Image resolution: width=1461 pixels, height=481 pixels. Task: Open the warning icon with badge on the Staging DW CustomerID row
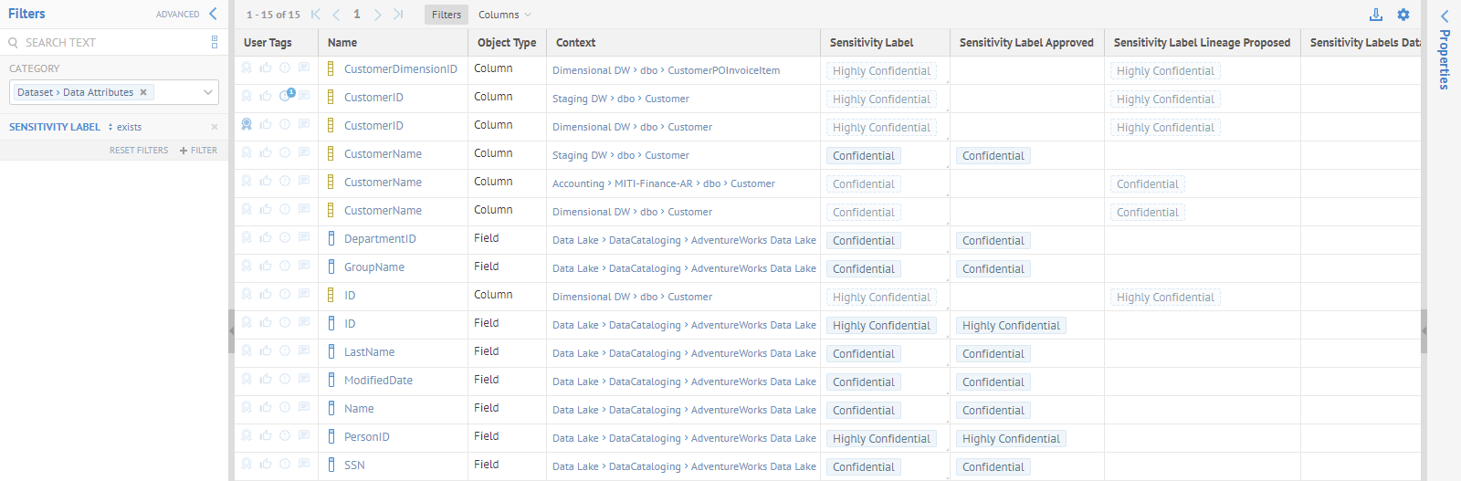[286, 96]
